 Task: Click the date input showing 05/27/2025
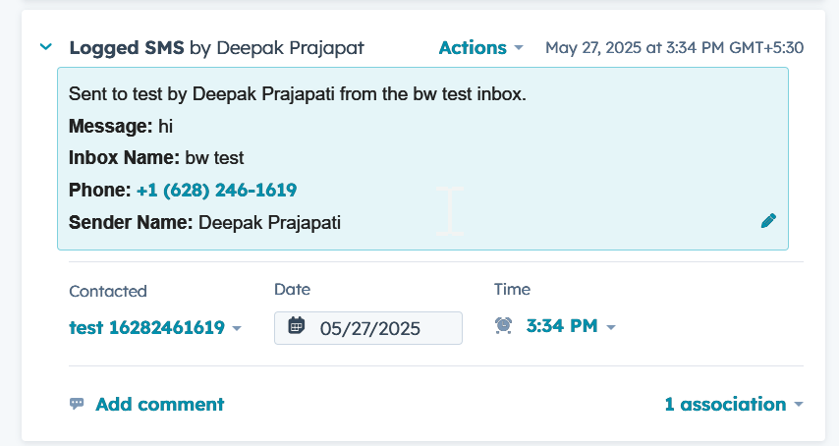368,328
